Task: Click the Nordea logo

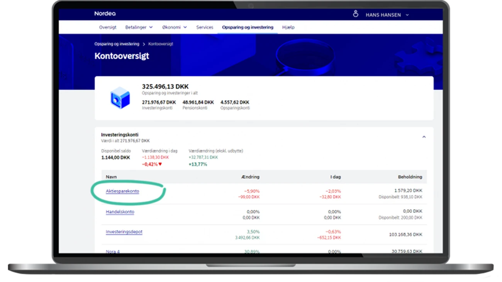Action: [x=105, y=14]
